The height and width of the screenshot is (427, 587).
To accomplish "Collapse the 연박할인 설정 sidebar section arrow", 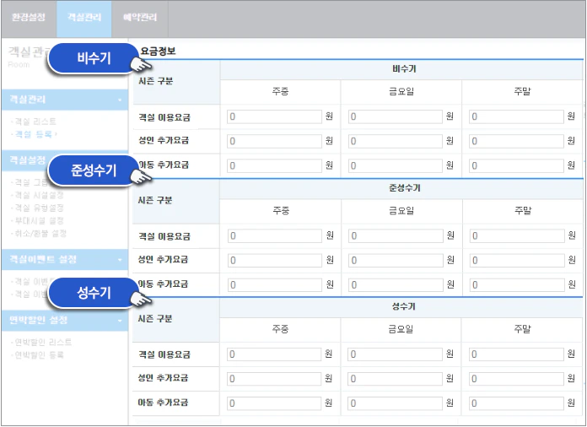I will (120, 321).
